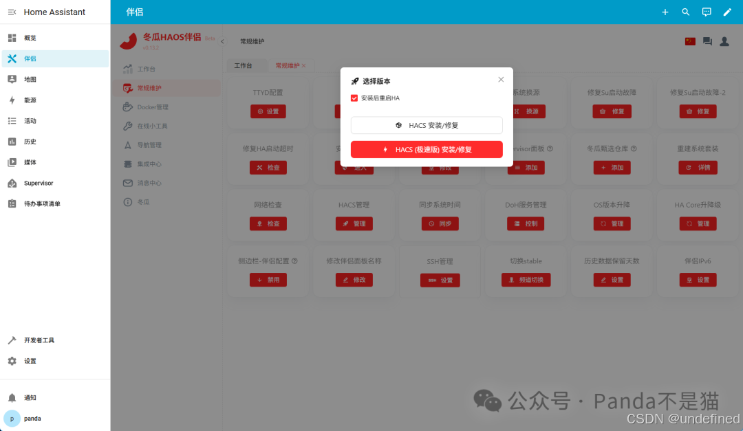Open 待办事项清单 in sidebar

pyautogui.click(x=55, y=203)
